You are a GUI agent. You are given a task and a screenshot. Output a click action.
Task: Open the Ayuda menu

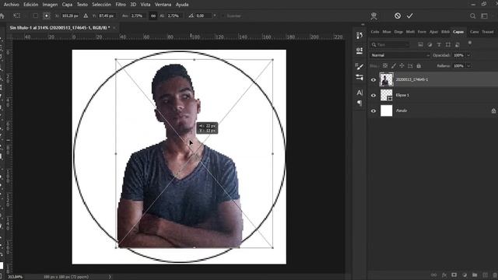(182, 5)
